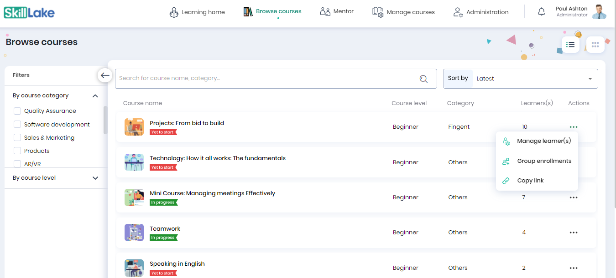Image resolution: width=616 pixels, height=278 pixels.
Task: Click the Manage courses gear-book icon
Action: pyautogui.click(x=378, y=12)
